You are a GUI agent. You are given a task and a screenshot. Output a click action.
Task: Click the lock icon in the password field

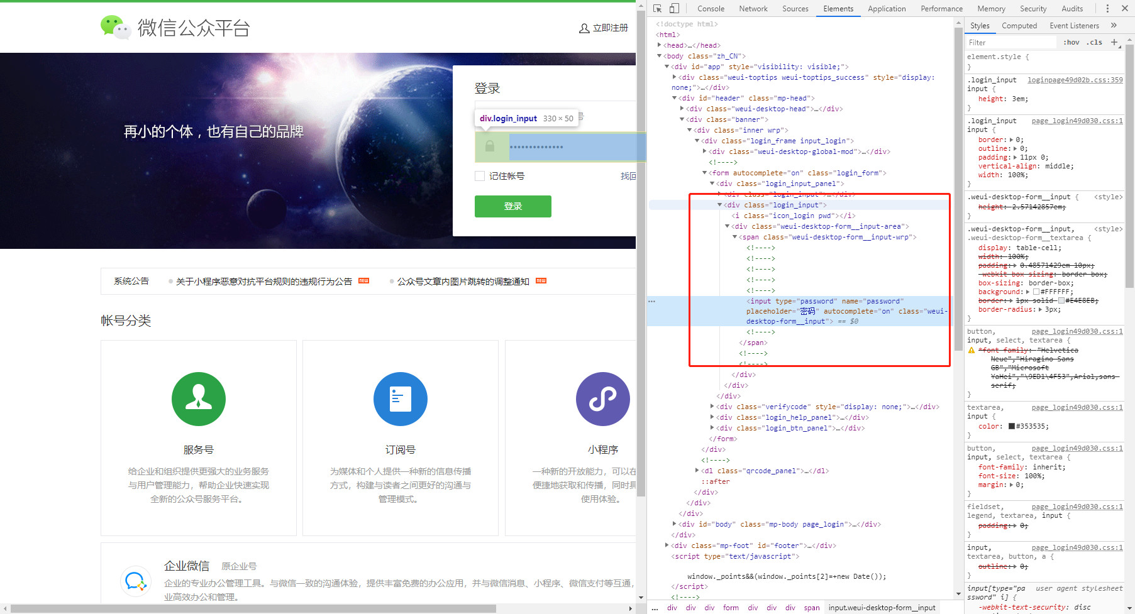489,146
